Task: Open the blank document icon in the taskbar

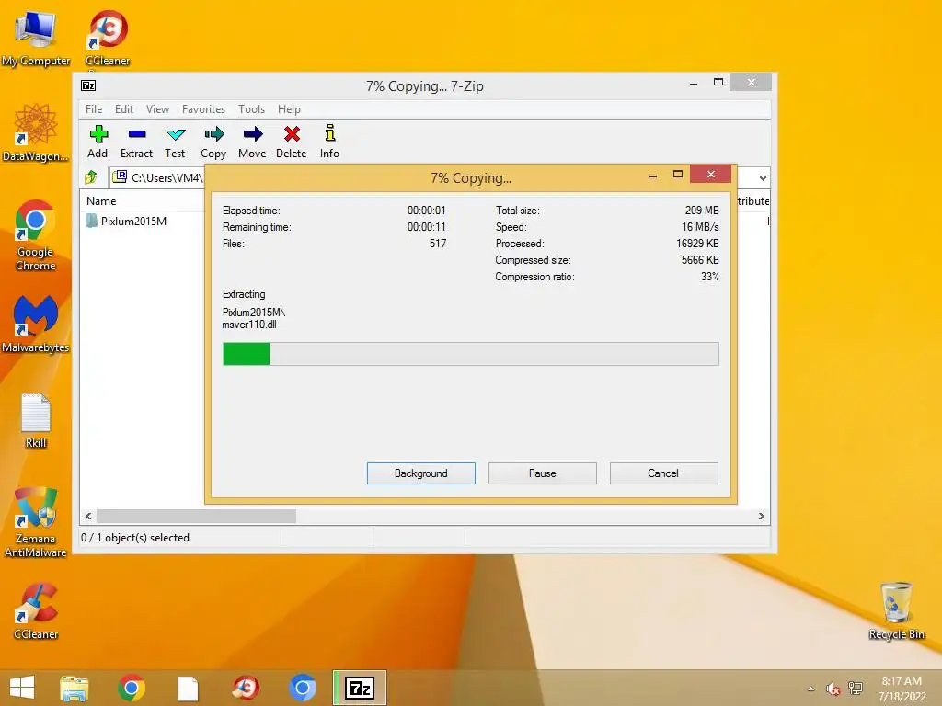Action: (x=188, y=688)
